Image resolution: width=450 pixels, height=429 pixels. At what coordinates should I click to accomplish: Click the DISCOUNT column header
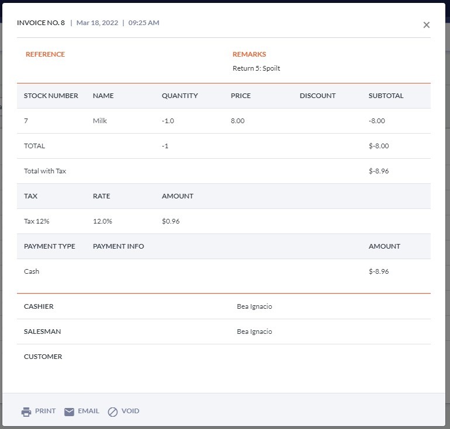click(317, 96)
